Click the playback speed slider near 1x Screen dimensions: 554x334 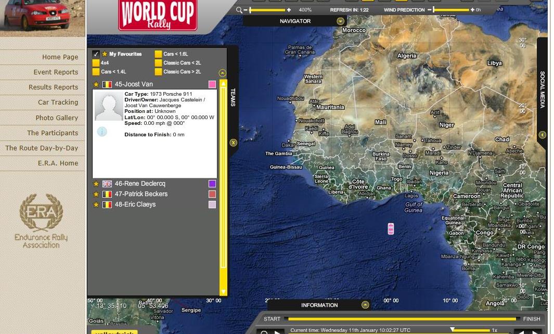point(470,330)
